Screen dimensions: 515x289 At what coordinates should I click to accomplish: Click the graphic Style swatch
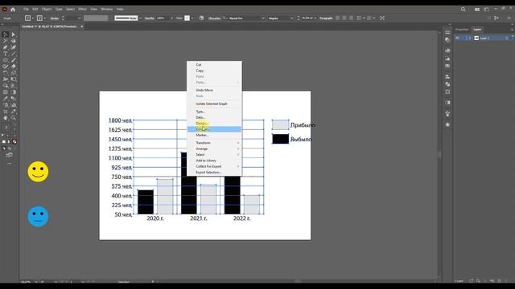click(187, 18)
